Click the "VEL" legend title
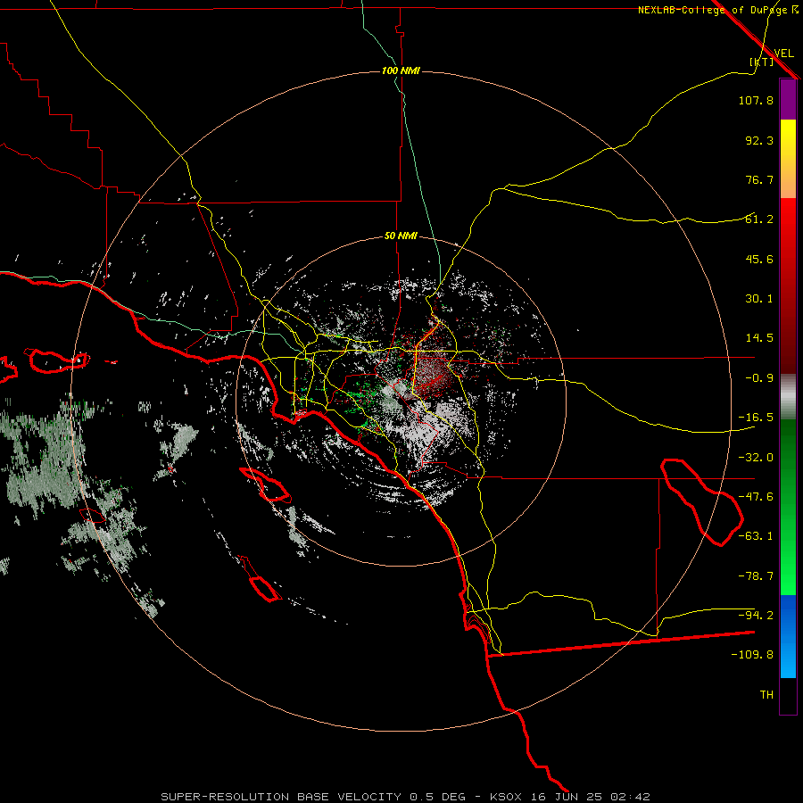Image resolution: width=803 pixels, height=803 pixels. coord(783,54)
